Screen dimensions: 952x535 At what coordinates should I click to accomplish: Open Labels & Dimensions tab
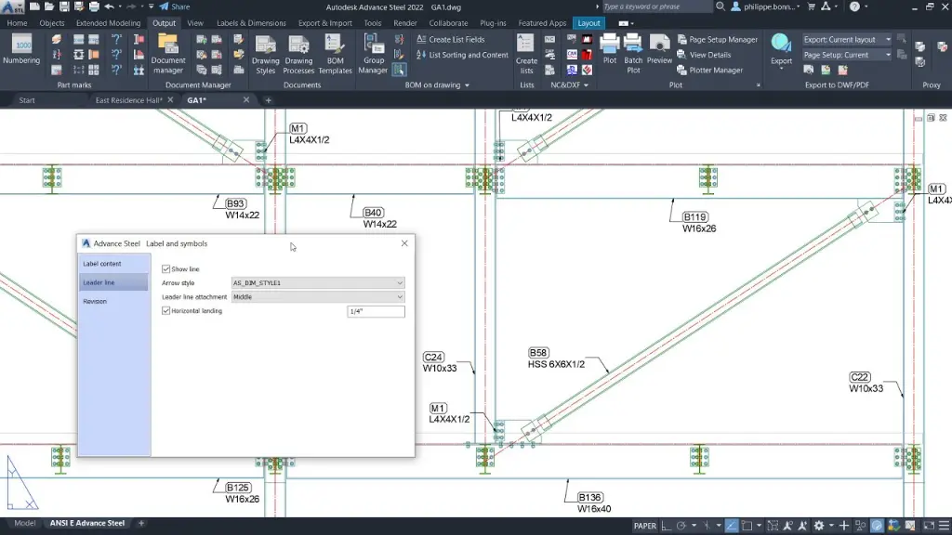coord(251,23)
